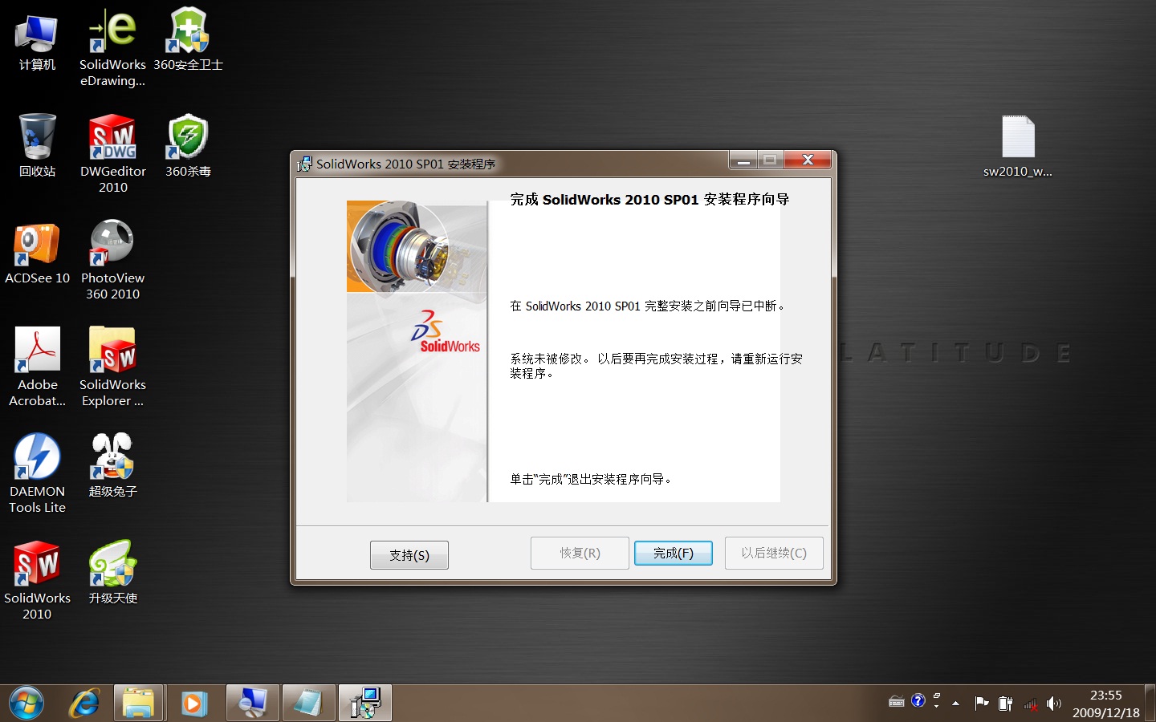The width and height of the screenshot is (1156, 722).
Task: Click the 支持(S) support button
Action: (409, 554)
